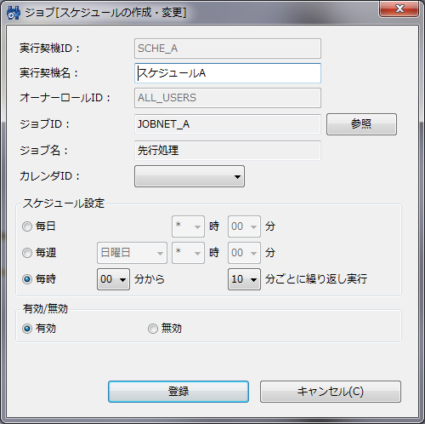Close the schedule dialog with the X button
The height and width of the screenshot is (424, 425).
point(399,9)
